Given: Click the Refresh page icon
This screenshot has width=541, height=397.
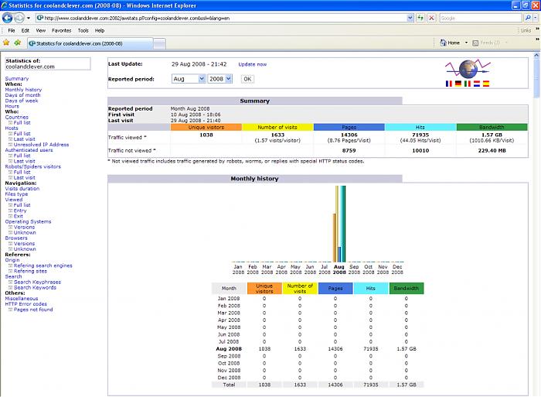Looking at the screenshot, I should click(x=421, y=18).
